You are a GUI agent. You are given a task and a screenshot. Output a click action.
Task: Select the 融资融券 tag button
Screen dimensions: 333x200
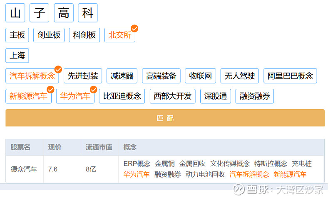pos(255,96)
